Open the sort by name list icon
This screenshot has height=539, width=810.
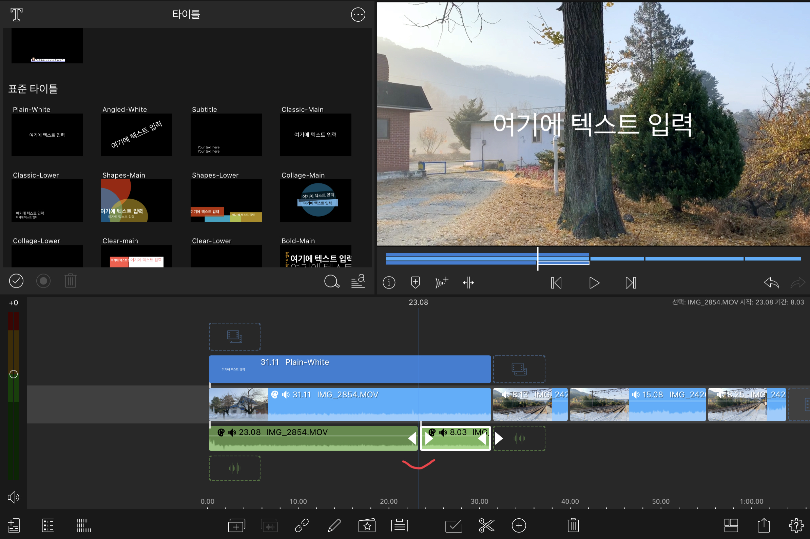[x=358, y=281]
